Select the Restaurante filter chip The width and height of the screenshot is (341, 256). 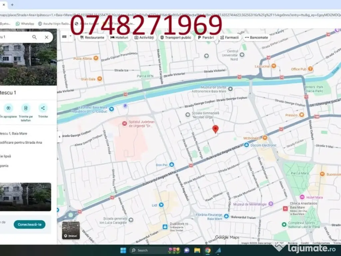tap(92, 38)
